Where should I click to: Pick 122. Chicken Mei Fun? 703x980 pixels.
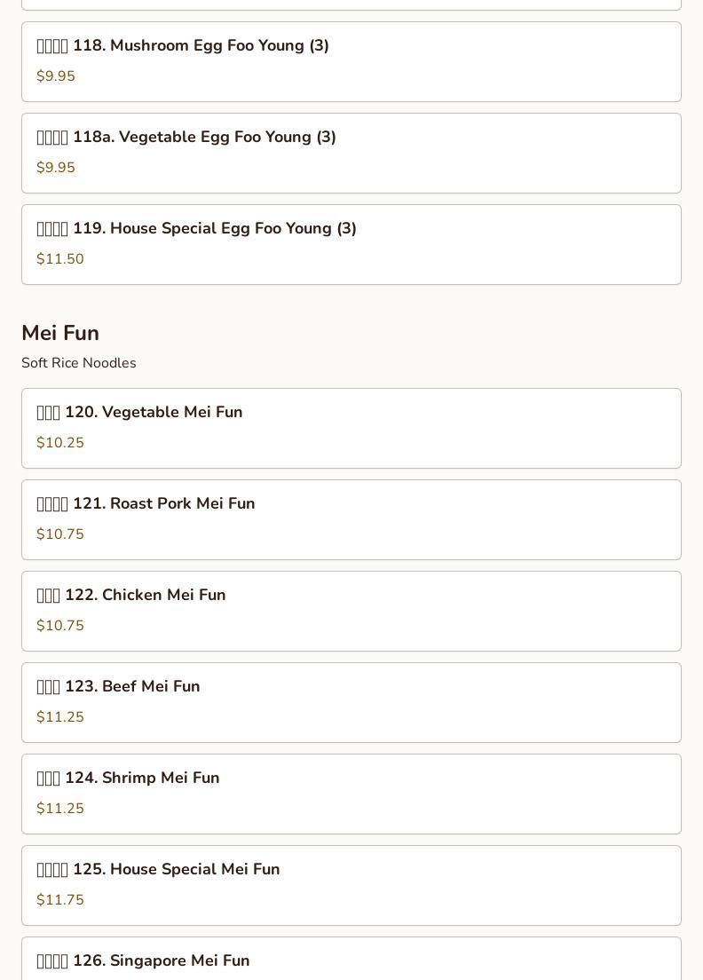tap(351, 612)
